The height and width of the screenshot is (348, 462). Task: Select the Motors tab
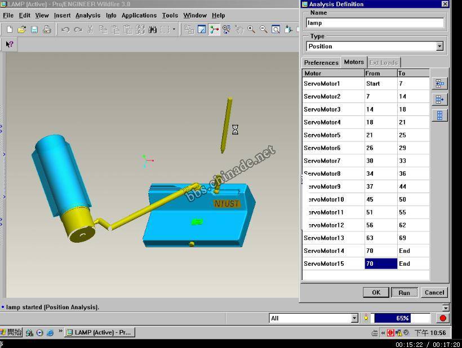coord(354,62)
